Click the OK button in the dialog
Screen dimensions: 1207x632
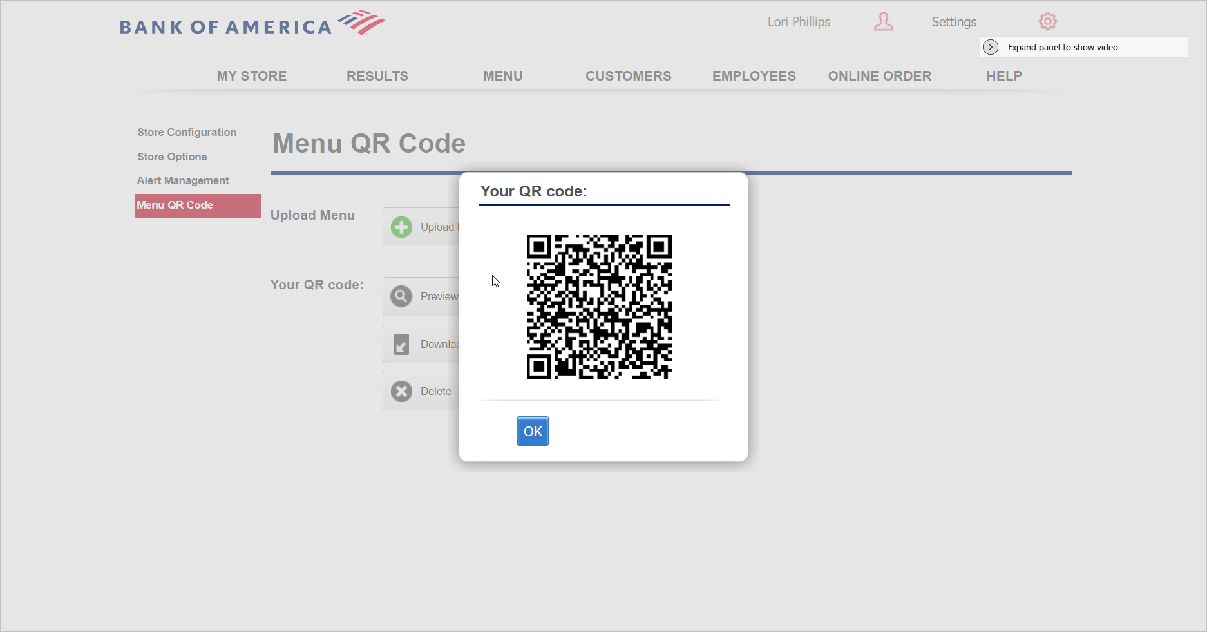(x=533, y=431)
